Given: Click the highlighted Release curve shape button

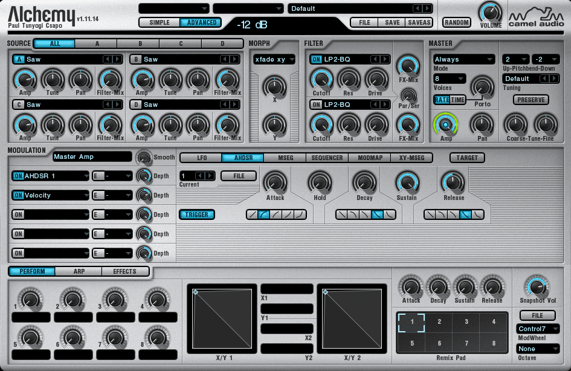Looking at the screenshot, I should click(465, 215).
